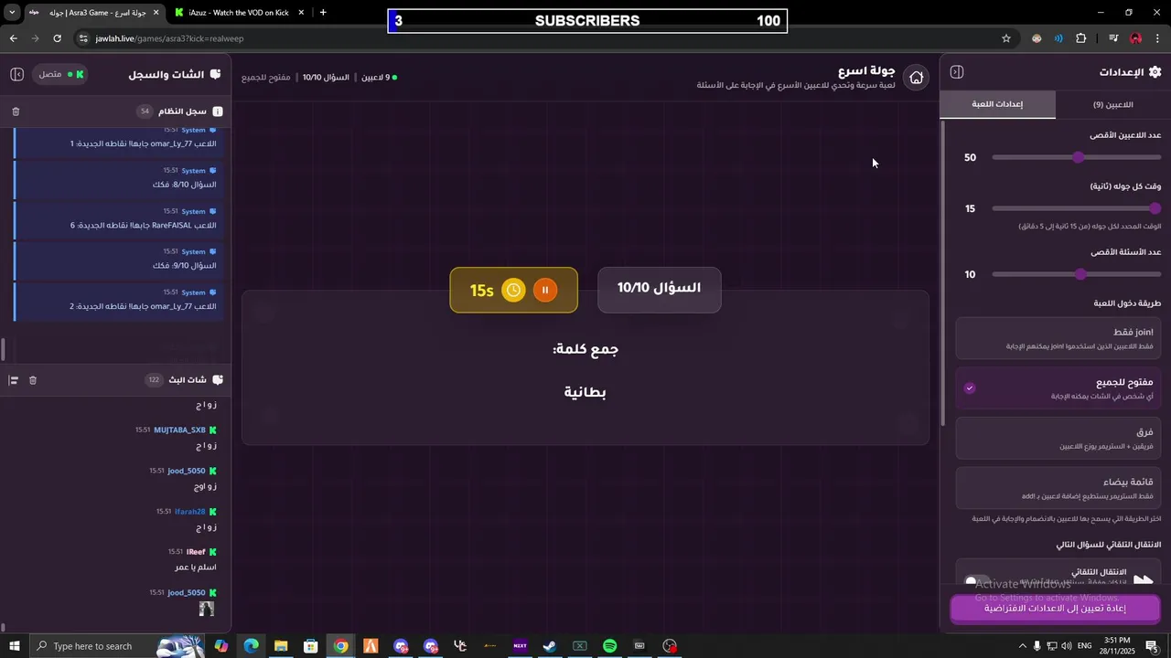1171x658 pixels.
Task: Open File Explorer from the taskbar
Action: tap(281, 646)
